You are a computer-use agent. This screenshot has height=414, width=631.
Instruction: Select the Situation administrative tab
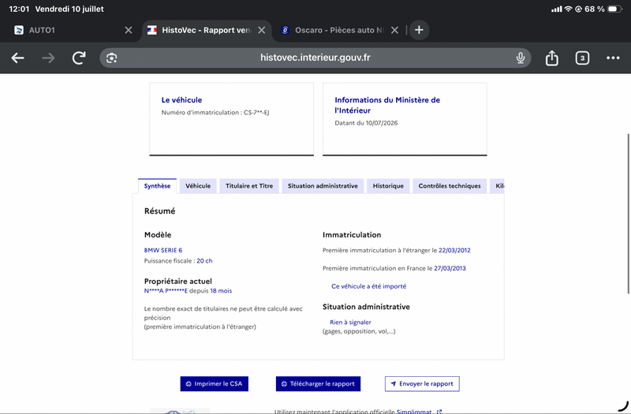(323, 186)
